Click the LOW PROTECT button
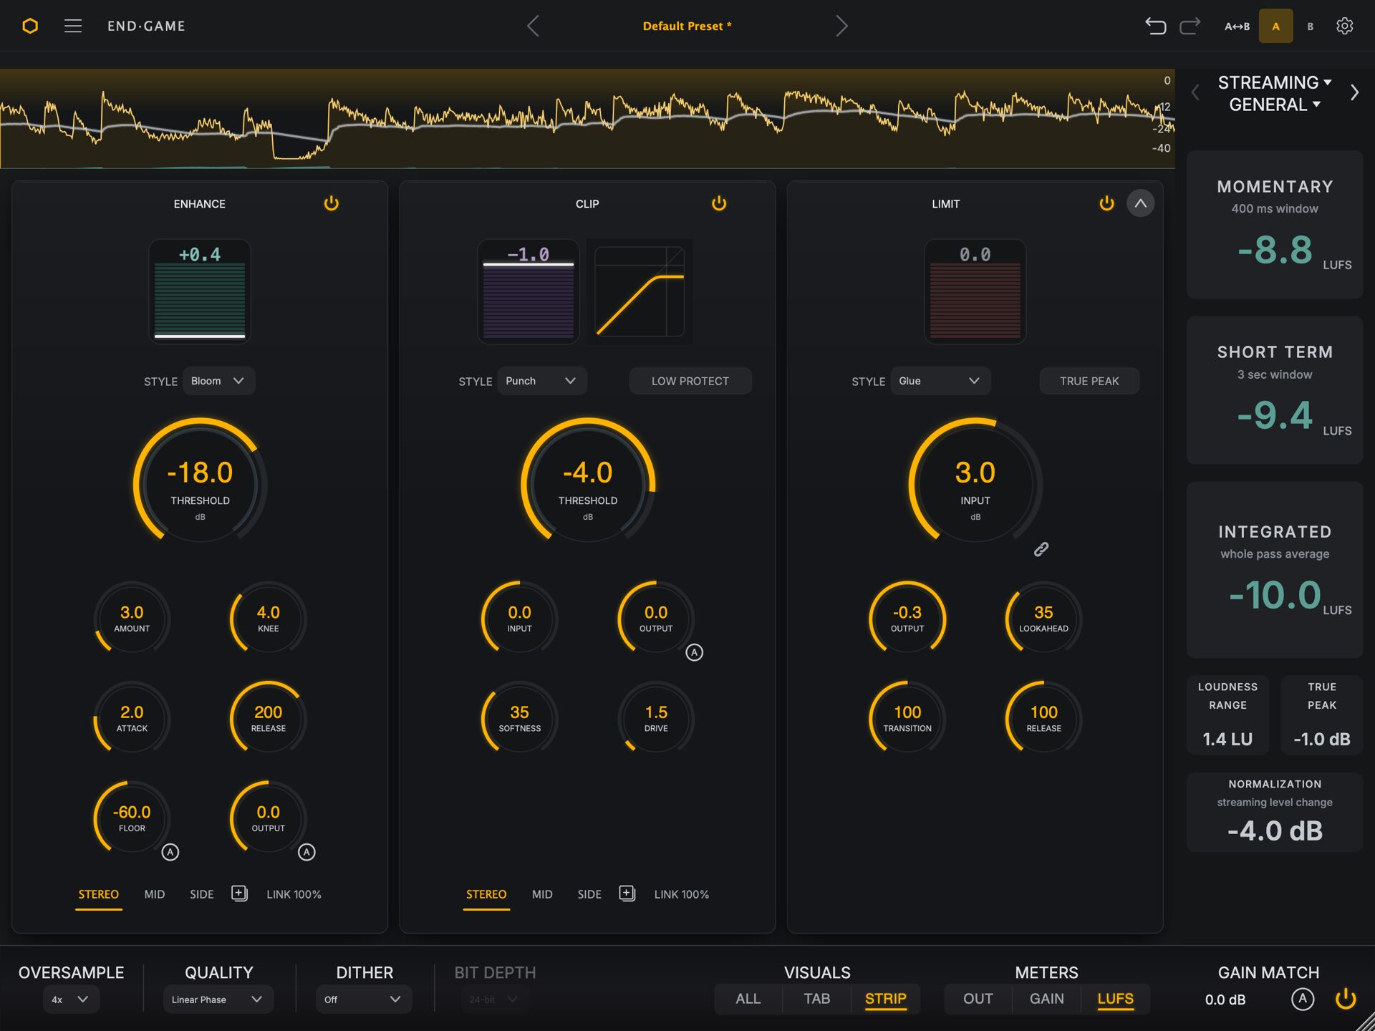The width and height of the screenshot is (1375, 1031). pyautogui.click(x=690, y=381)
